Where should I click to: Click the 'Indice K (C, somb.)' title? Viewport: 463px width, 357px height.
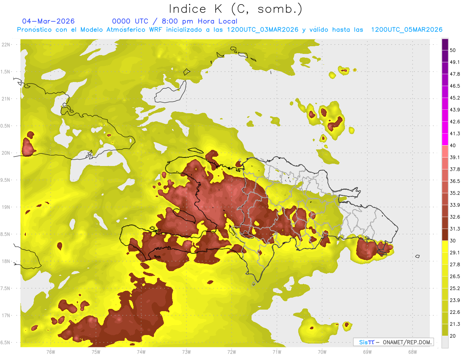[235, 9]
